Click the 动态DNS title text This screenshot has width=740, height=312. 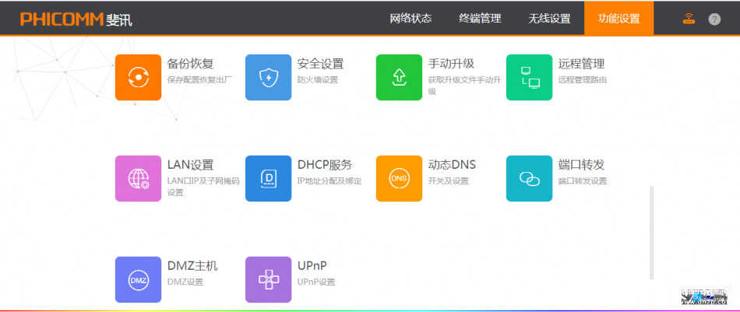coord(452,165)
